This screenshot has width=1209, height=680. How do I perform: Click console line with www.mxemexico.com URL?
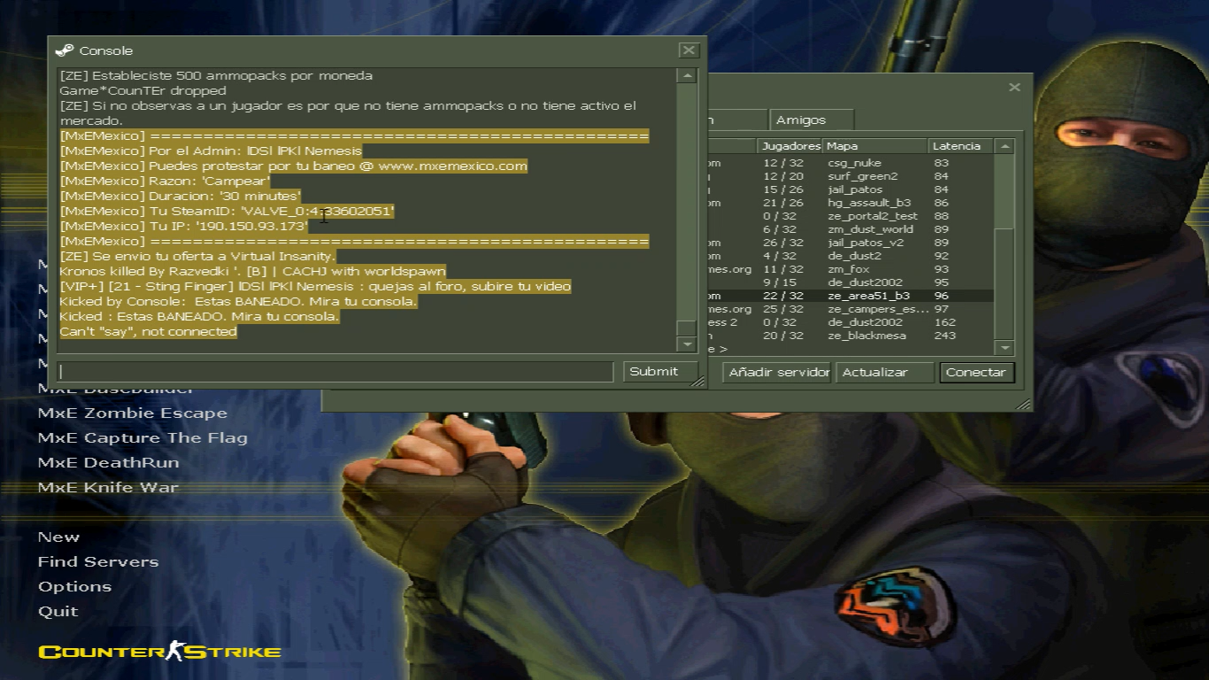pyautogui.click(x=293, y=166)
